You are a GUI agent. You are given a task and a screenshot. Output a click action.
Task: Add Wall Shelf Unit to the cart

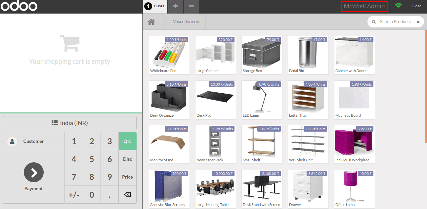(308, 144)
